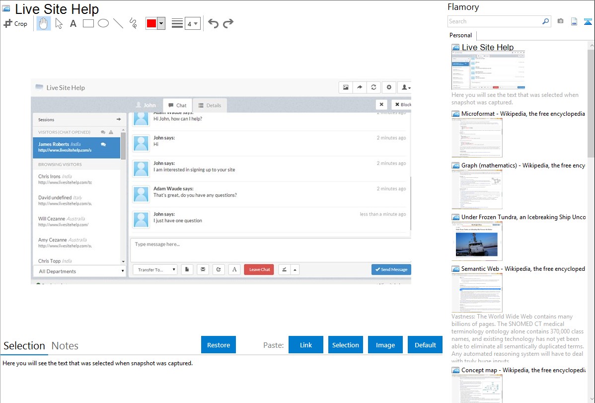Select visitor David undefined
Screen dimensions: 595x403
pos(76,200)
